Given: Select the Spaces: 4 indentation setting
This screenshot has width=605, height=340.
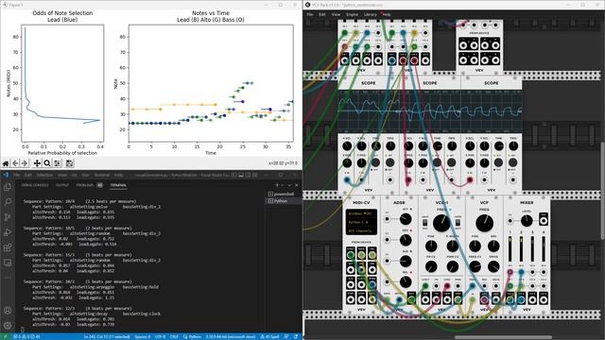Looking at the screenshot, I should tap(143, 336).
